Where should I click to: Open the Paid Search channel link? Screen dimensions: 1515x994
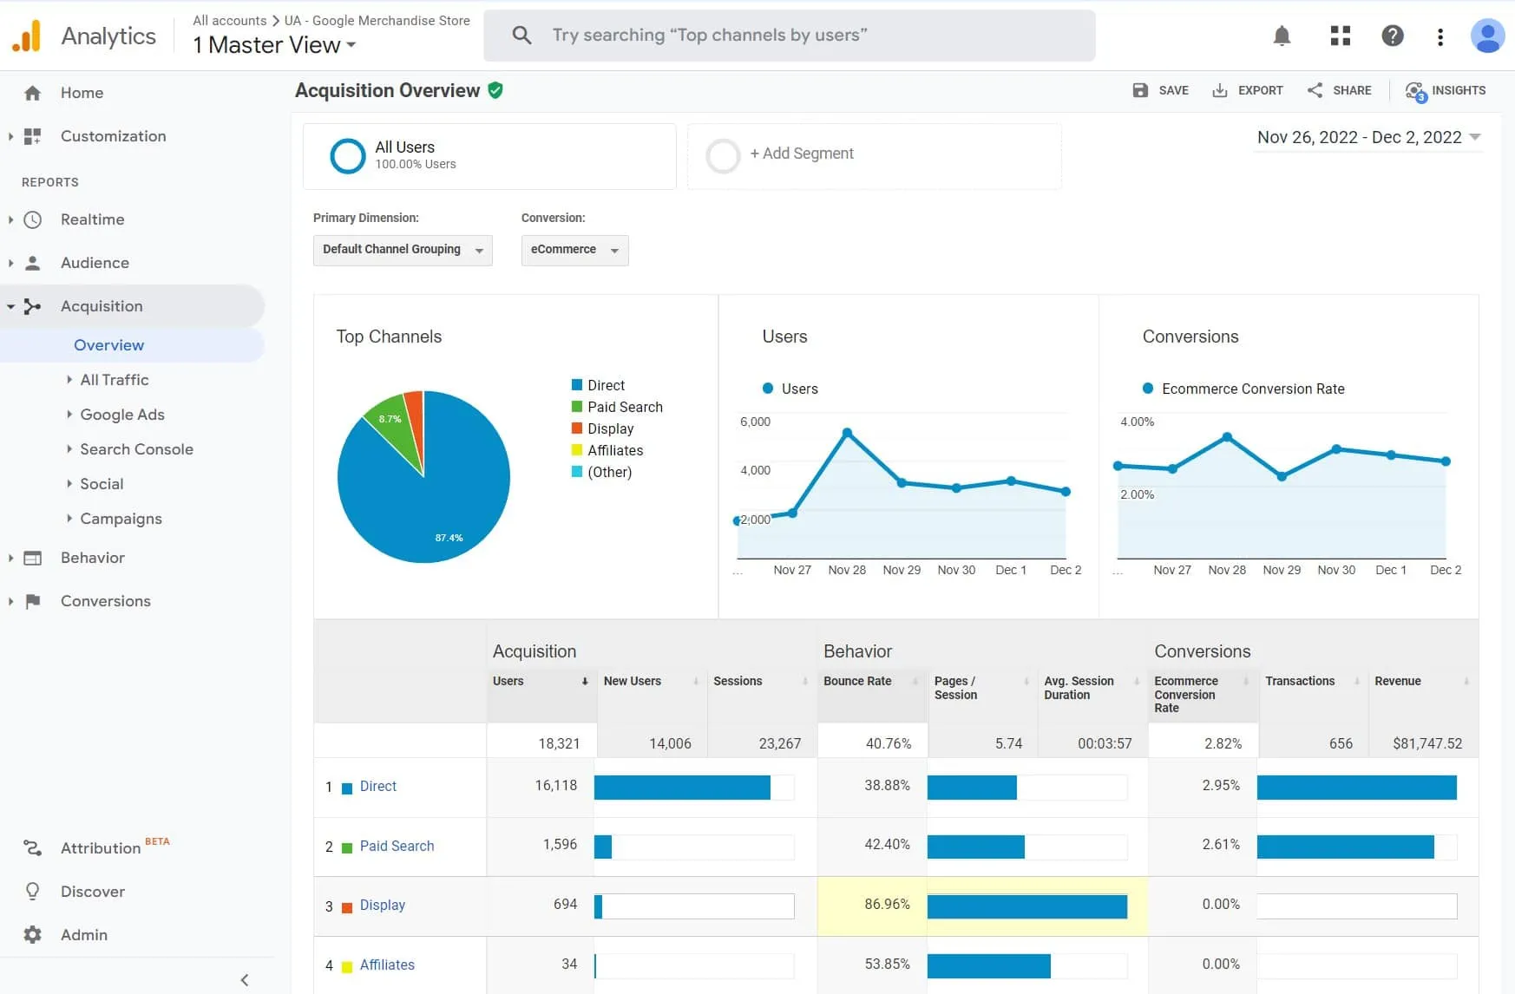pyautogui.click(x=397, y=847)
